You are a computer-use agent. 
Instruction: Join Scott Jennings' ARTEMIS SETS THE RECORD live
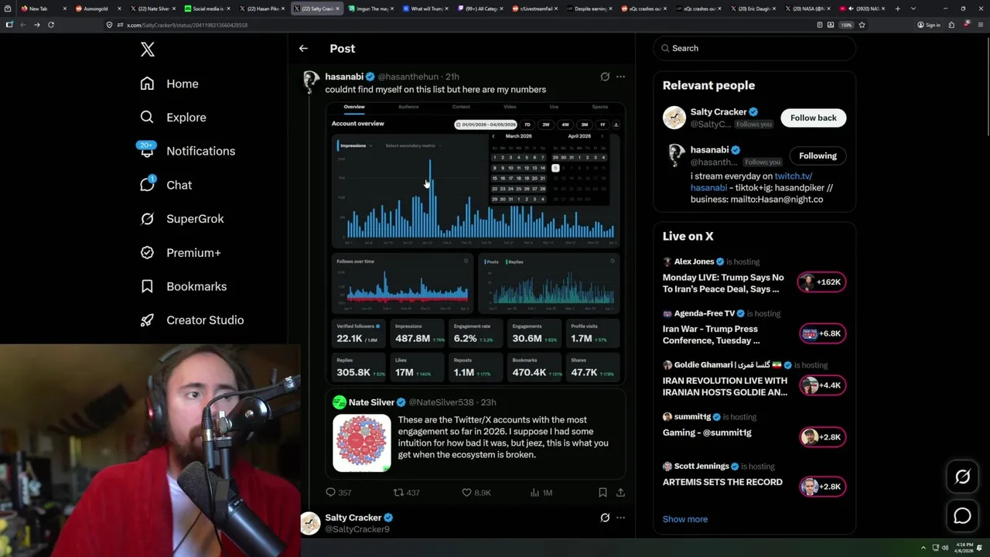tap(822, 487)
